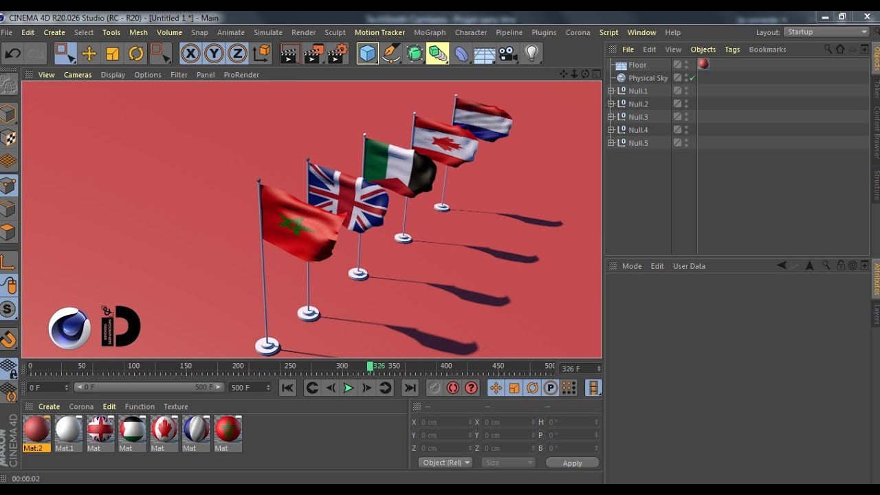Toggle Scale keyframe recording
The width and height of the screenshot is (880, 495).
pos(514,388)
